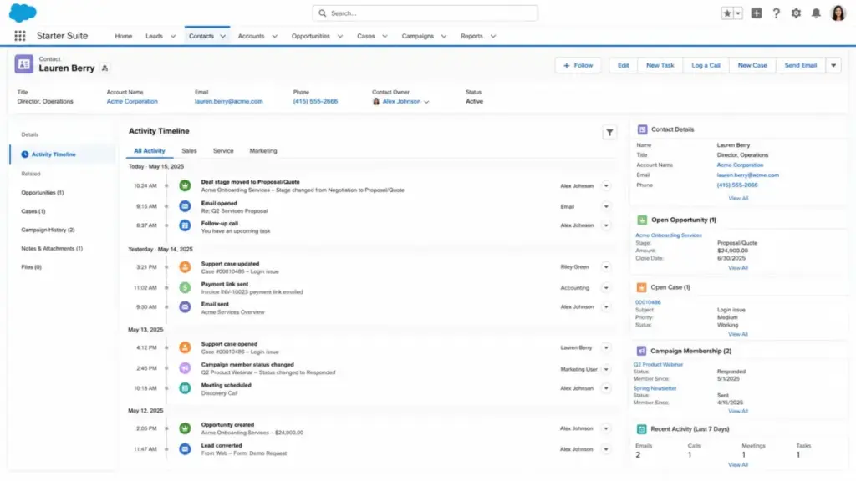Click the Follow button

tap(578, 65)
